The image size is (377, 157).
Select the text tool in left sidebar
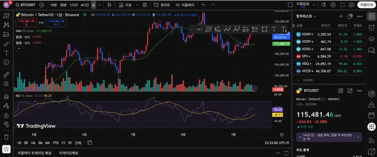coord(6,53)
